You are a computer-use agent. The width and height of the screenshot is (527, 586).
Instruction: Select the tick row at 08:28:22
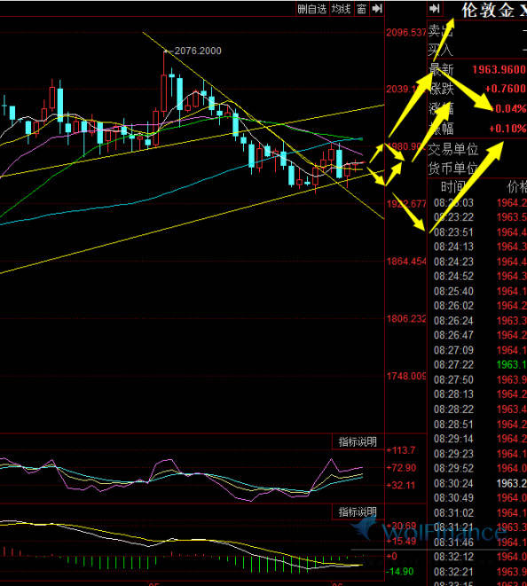pyautogui.click(x=480, y=410)
